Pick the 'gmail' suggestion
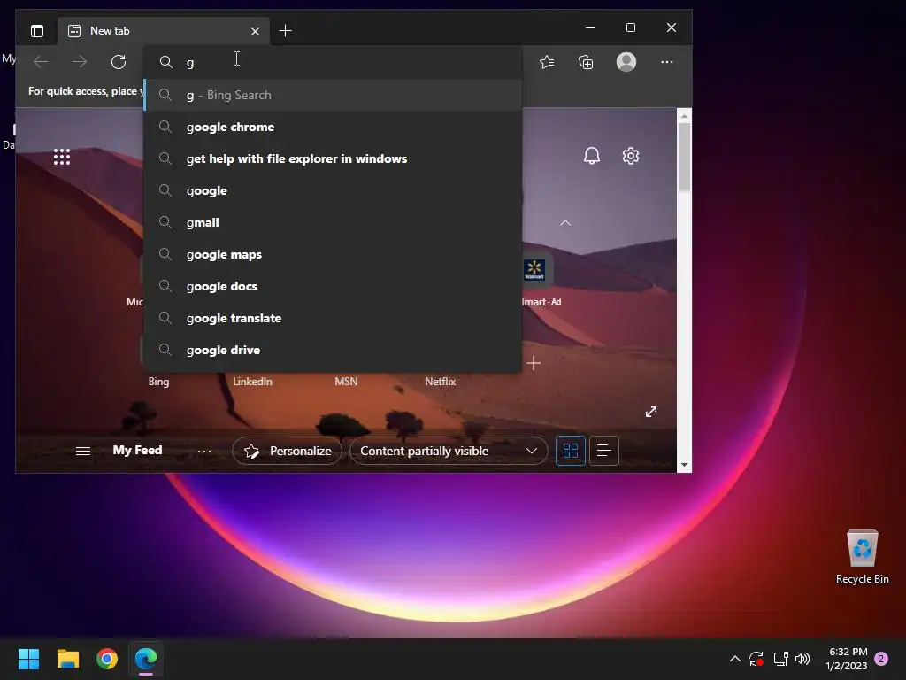The height and width of the screenshot is (680, 906). click(333, 222)
